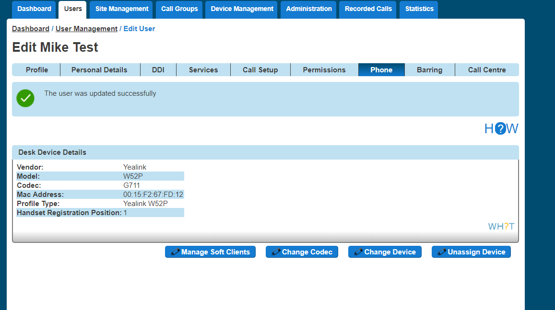The image size is (555, 310).
Task: Open the Call Centre sub-tab
Action: (487, 70)
